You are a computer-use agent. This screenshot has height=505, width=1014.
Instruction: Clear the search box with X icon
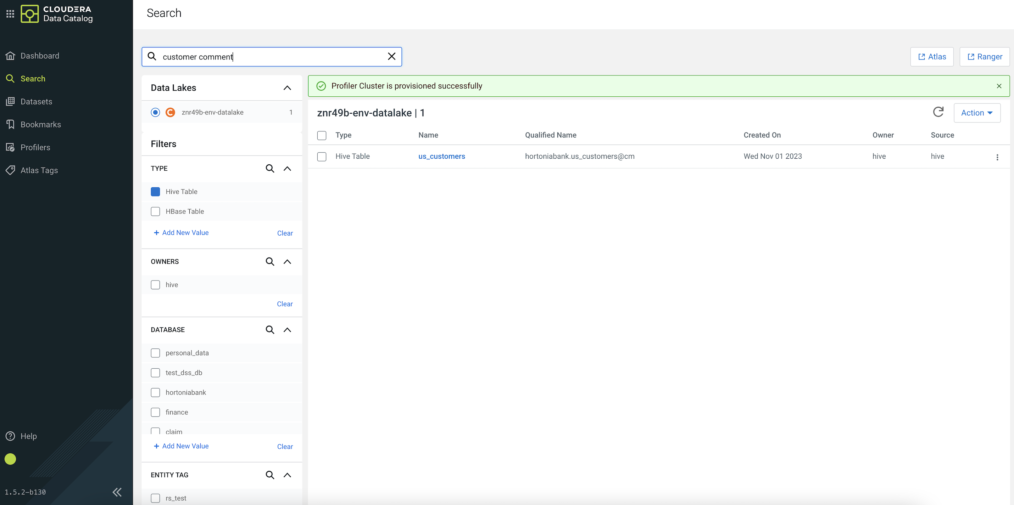click(x=391, y=56)
